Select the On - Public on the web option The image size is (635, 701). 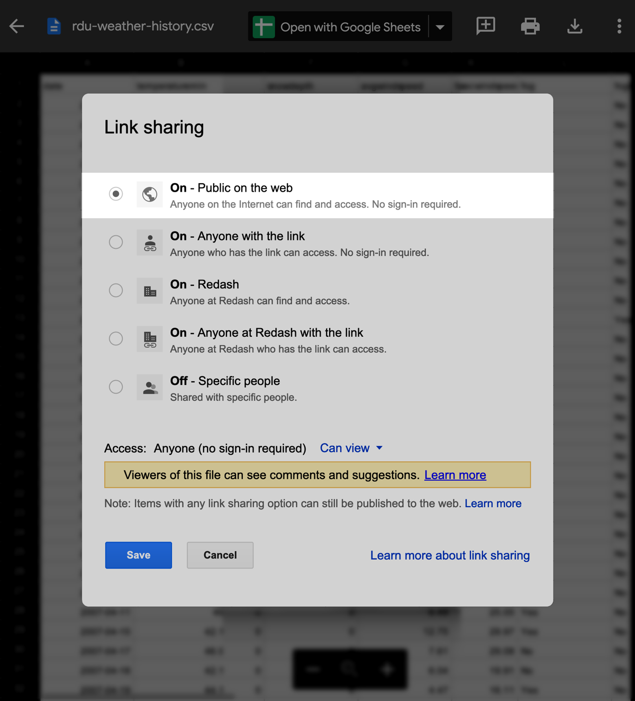click(x=116, y=194)
